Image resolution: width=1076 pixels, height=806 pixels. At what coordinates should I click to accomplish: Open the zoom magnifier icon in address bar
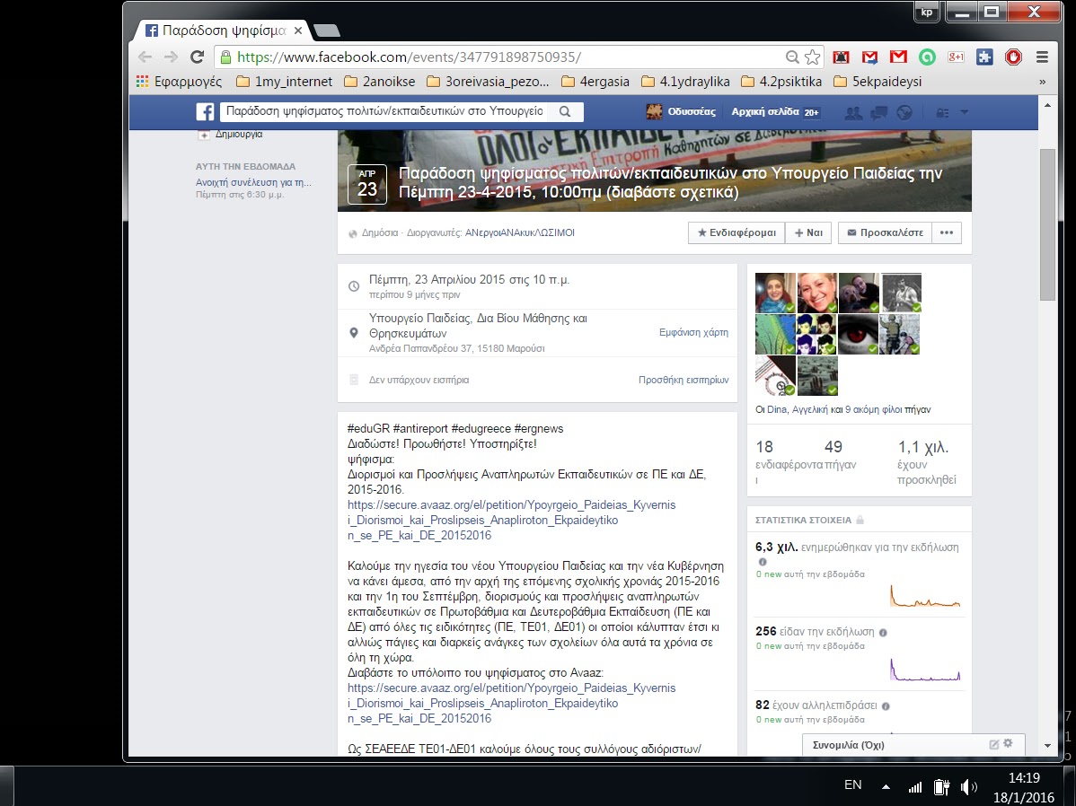pos(792,57)
